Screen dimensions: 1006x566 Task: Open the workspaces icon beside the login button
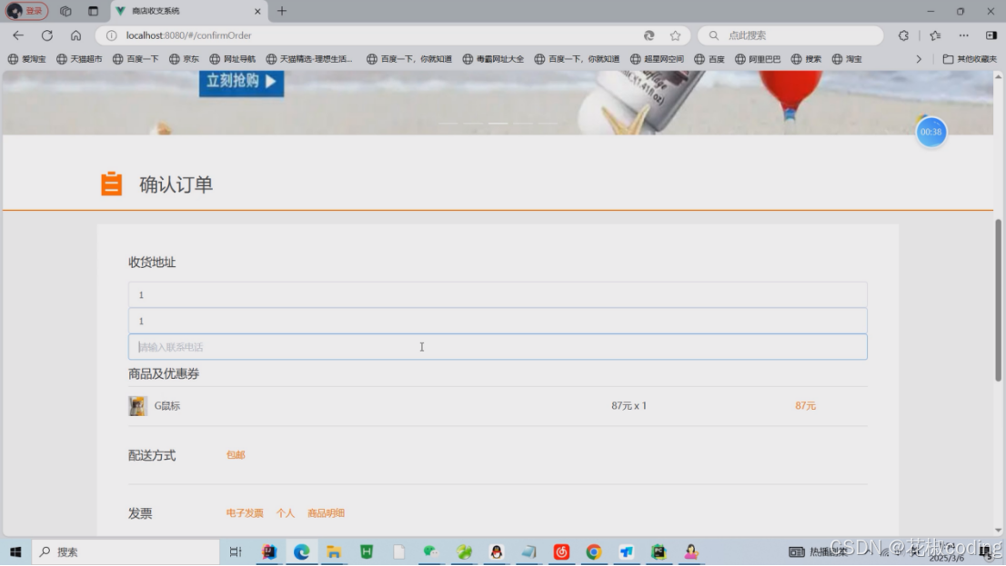(65, 11)
